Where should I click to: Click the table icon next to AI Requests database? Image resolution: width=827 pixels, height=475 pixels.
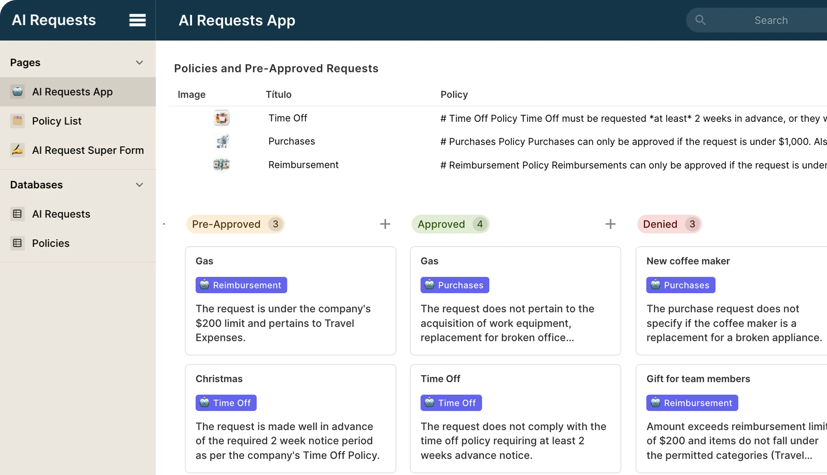[x=17, y=214]
